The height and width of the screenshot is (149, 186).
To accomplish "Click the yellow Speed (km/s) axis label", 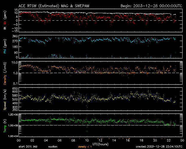I will [x=4, y=99].
